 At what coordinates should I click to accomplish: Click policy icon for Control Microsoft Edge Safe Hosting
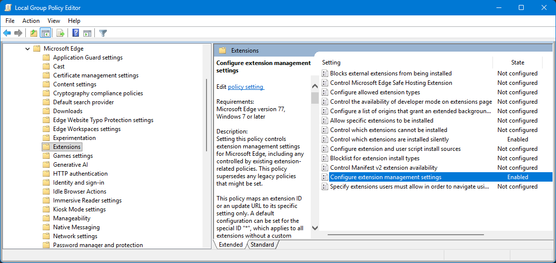pyautogui.click(x=325, y=83)
